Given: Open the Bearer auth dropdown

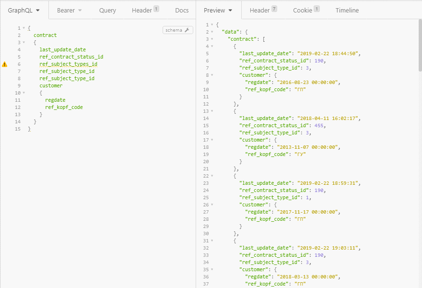Looking at the screenshot, I should click(x=69, y=10).
